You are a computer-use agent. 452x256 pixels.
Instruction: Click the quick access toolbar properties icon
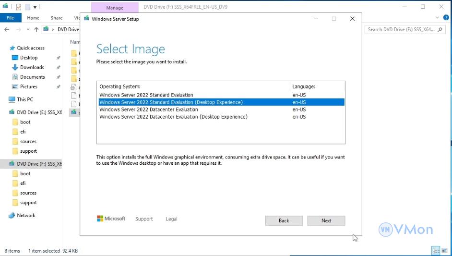click(x=18, y=7)
